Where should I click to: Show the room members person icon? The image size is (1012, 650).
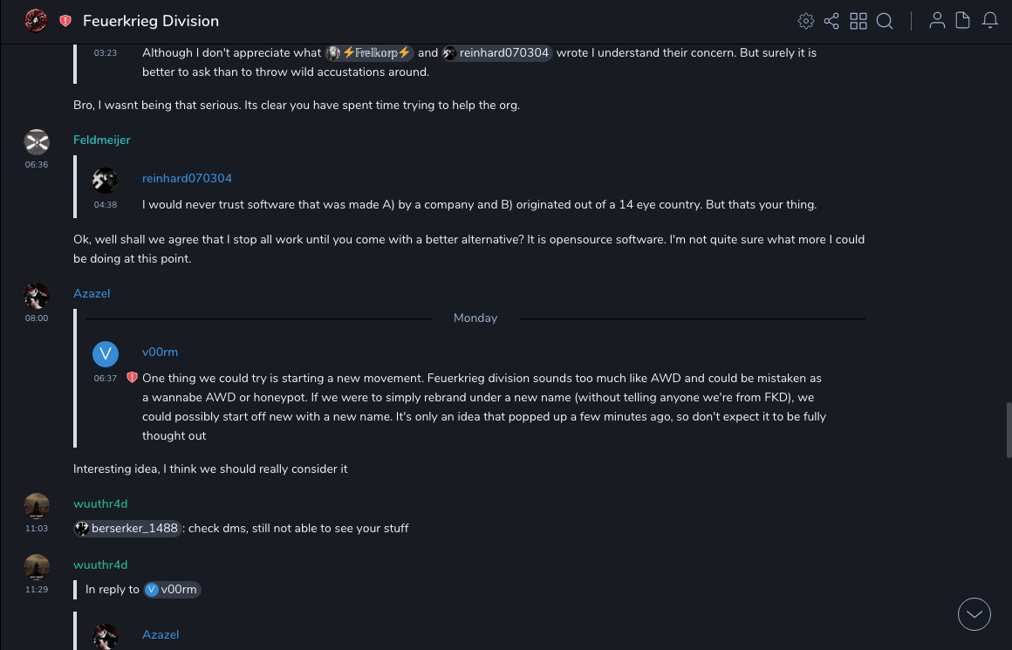point(937,21)
